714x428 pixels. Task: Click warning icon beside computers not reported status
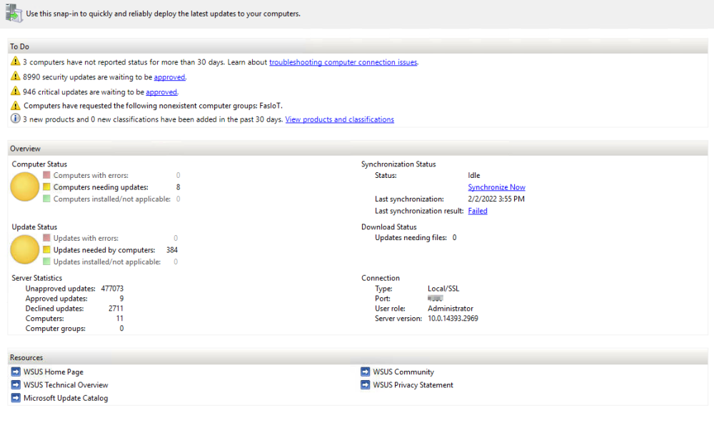coord(16,61)
